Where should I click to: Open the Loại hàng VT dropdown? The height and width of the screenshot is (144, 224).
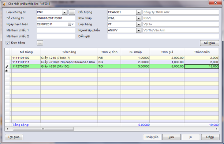pos(139,24)
